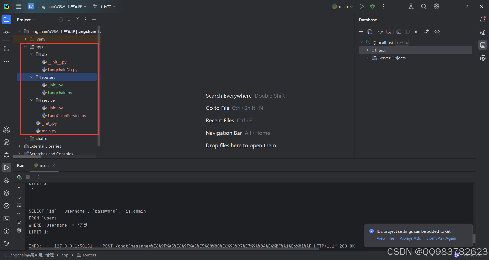489x260 pixels.
Task: Open the Python Console tool window
Action: click(x=6, y=180)
